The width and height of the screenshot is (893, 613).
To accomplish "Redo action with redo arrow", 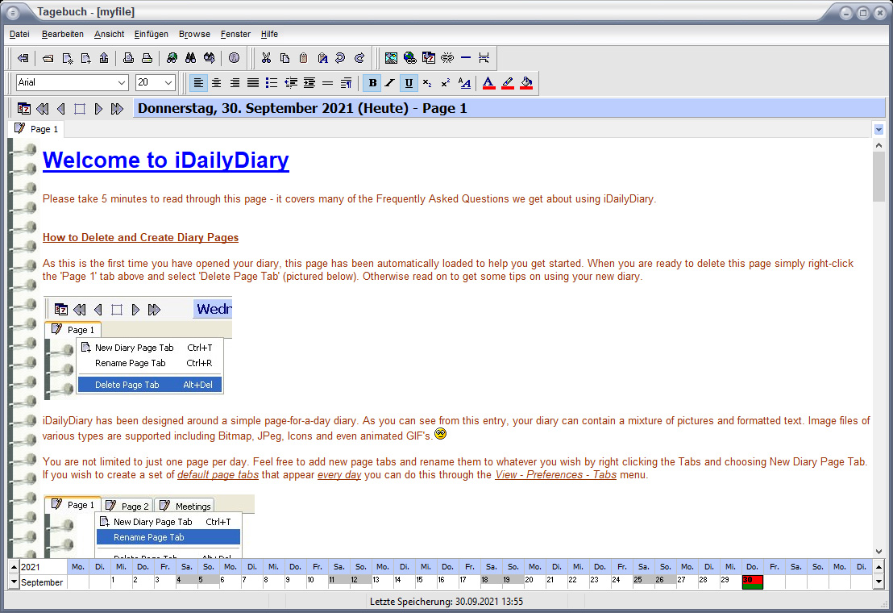I will [359, 58].
